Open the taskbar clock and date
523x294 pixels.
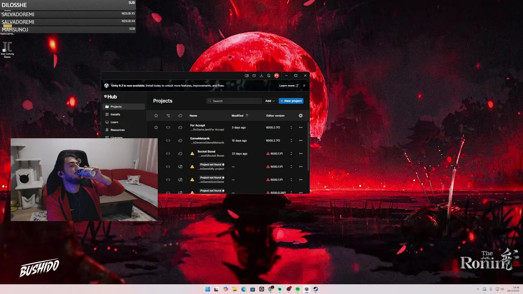[513, 289]
